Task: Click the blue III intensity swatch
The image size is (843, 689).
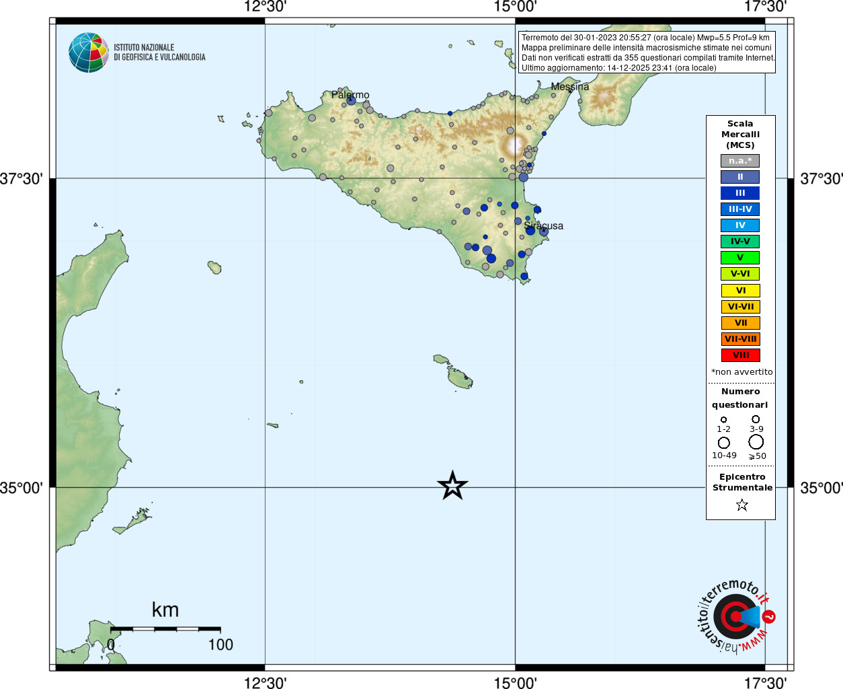Action: 740,193
